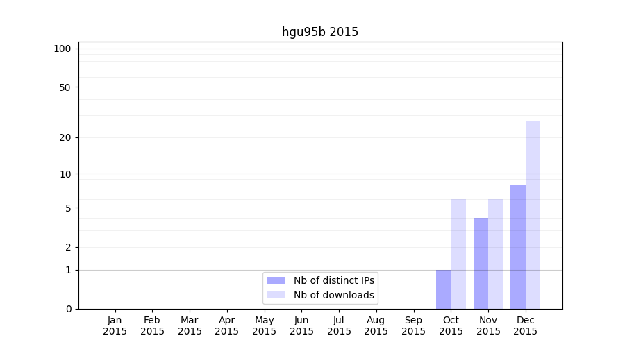Click the Jan 2015 x-axis label
This screenshot has width=625, height=347.
point(115,325)
